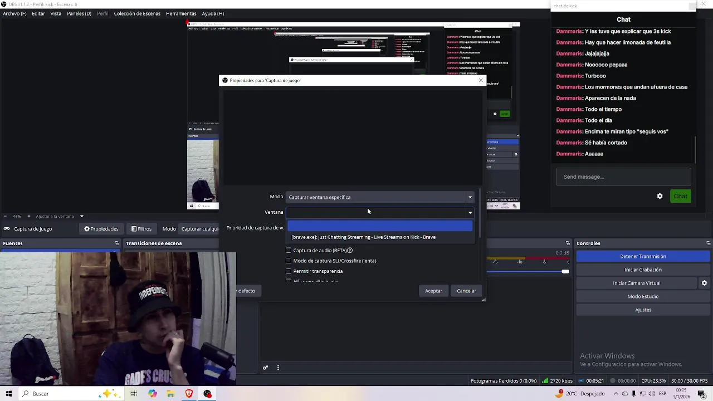
Task: Focus the Send message chat input
Action: [x=623, y=177]
